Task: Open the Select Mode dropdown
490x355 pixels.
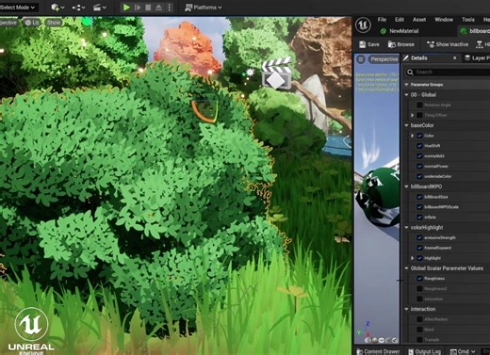Action: coord(18,8)
